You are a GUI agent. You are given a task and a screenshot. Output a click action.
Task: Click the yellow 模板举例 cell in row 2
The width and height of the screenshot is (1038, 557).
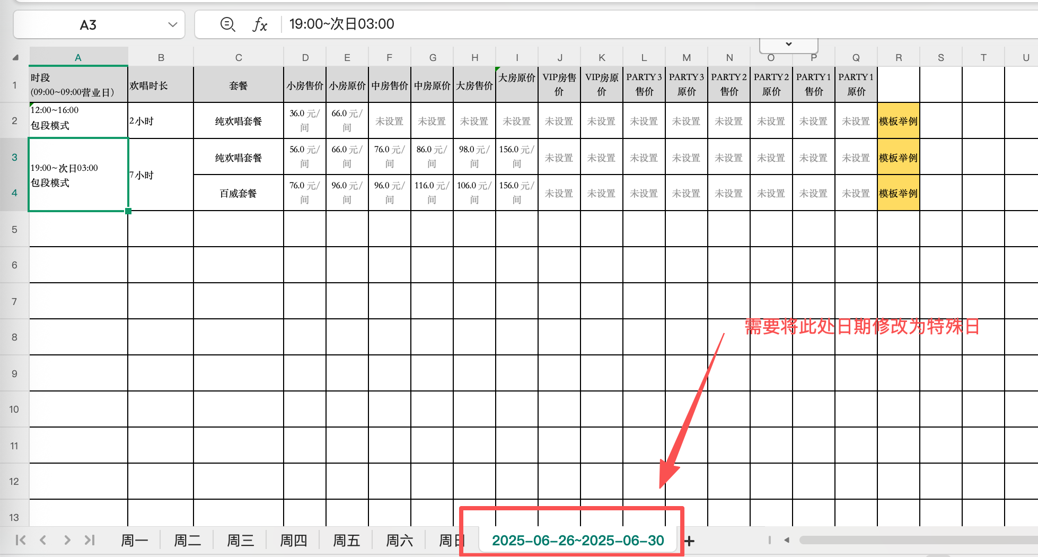click(x=898, y=121)
